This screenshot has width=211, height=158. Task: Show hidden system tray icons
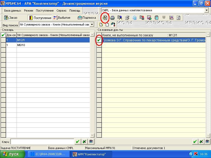coord(191,154)
